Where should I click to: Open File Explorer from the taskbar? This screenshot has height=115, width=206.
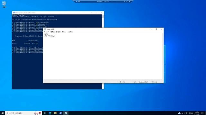[x=55, y=113]
